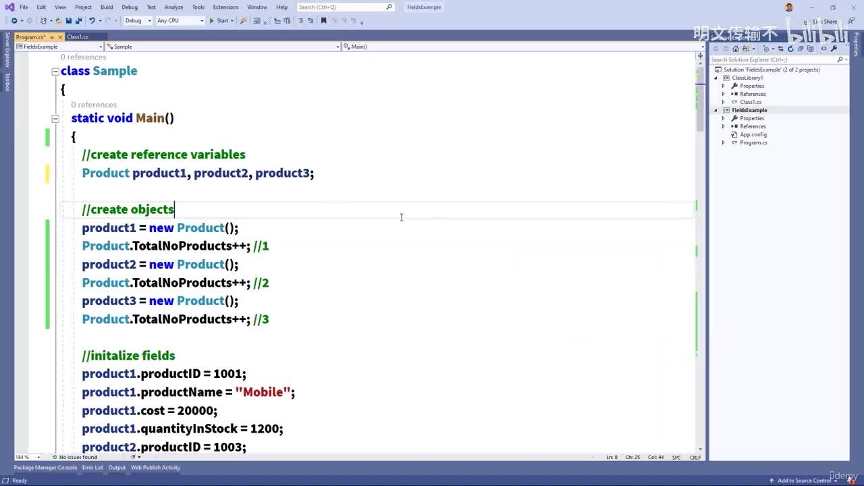
Task: Click the View Code icon in Solution Explorer
Action: (x=825, y=49)
